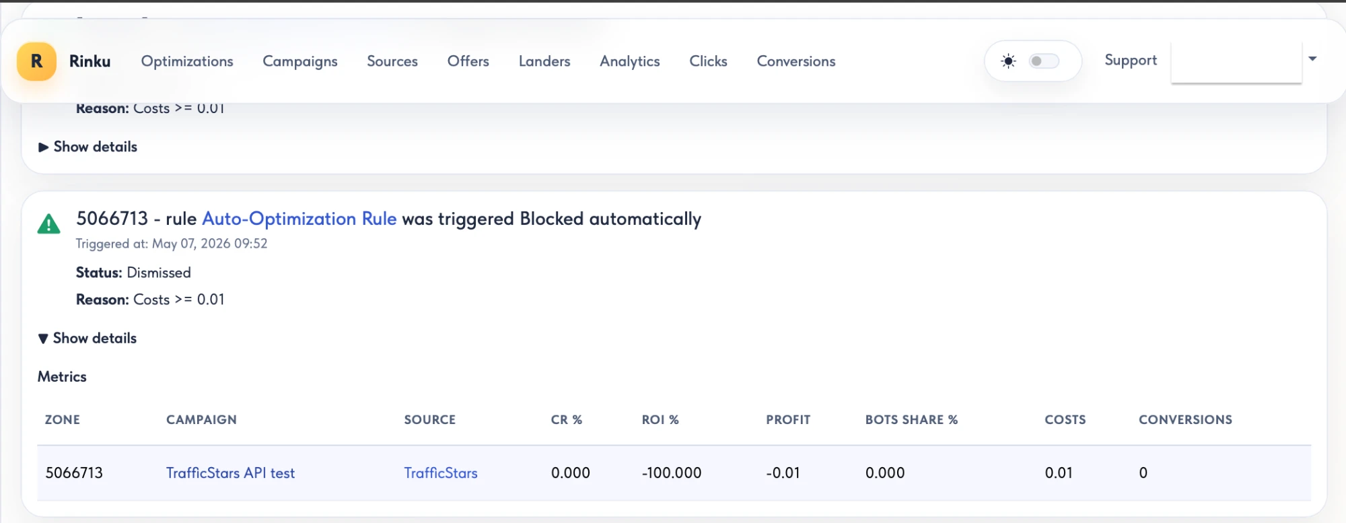Click the Triggered at May 07, 2026 text
Image resolution: width=1346 pixels, height=523 pixels.
point(172,244)
